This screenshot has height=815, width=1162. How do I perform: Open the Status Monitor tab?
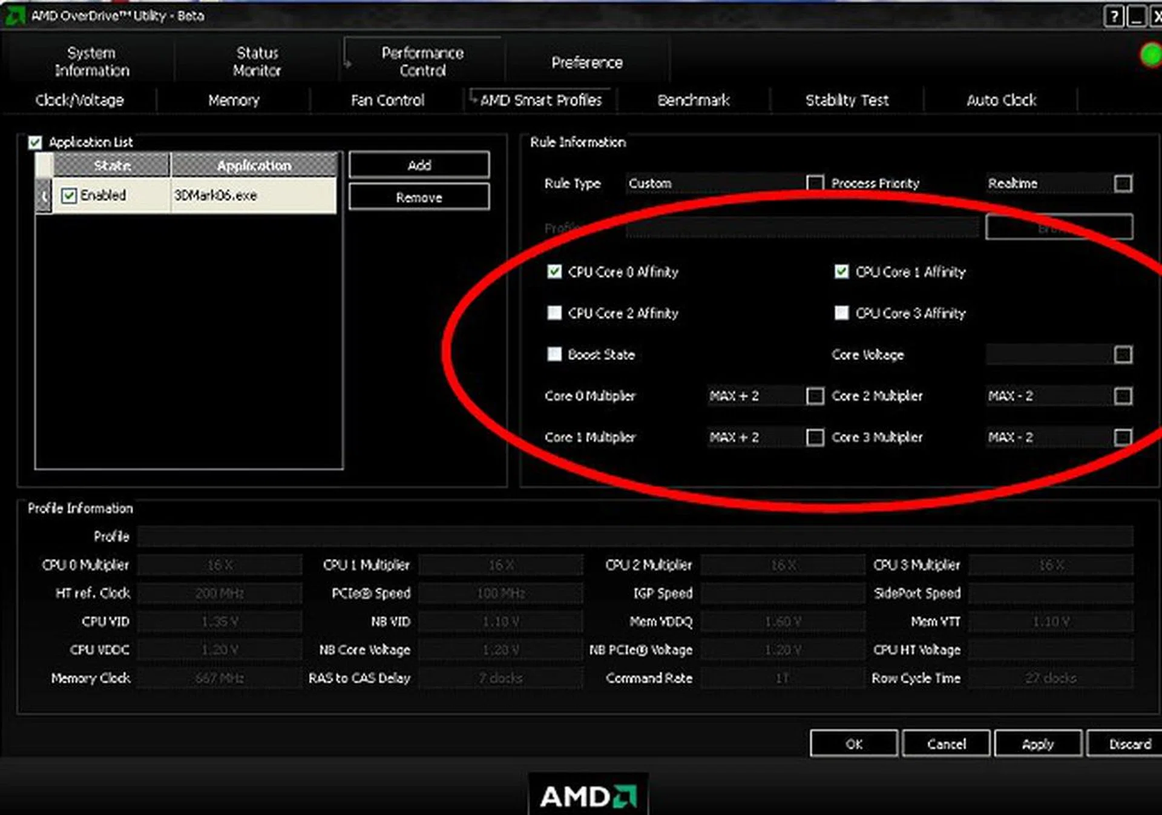click(x=257, y=61)
